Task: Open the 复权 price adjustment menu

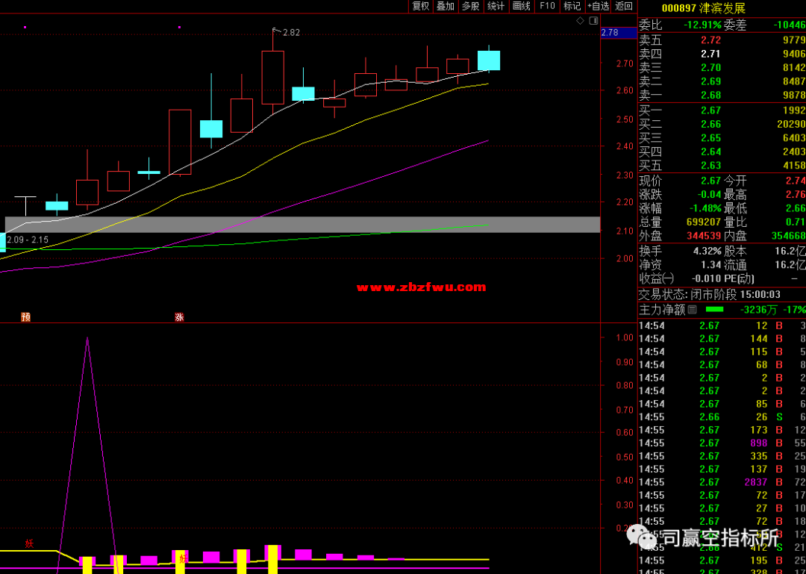Action: pos(420,6)
